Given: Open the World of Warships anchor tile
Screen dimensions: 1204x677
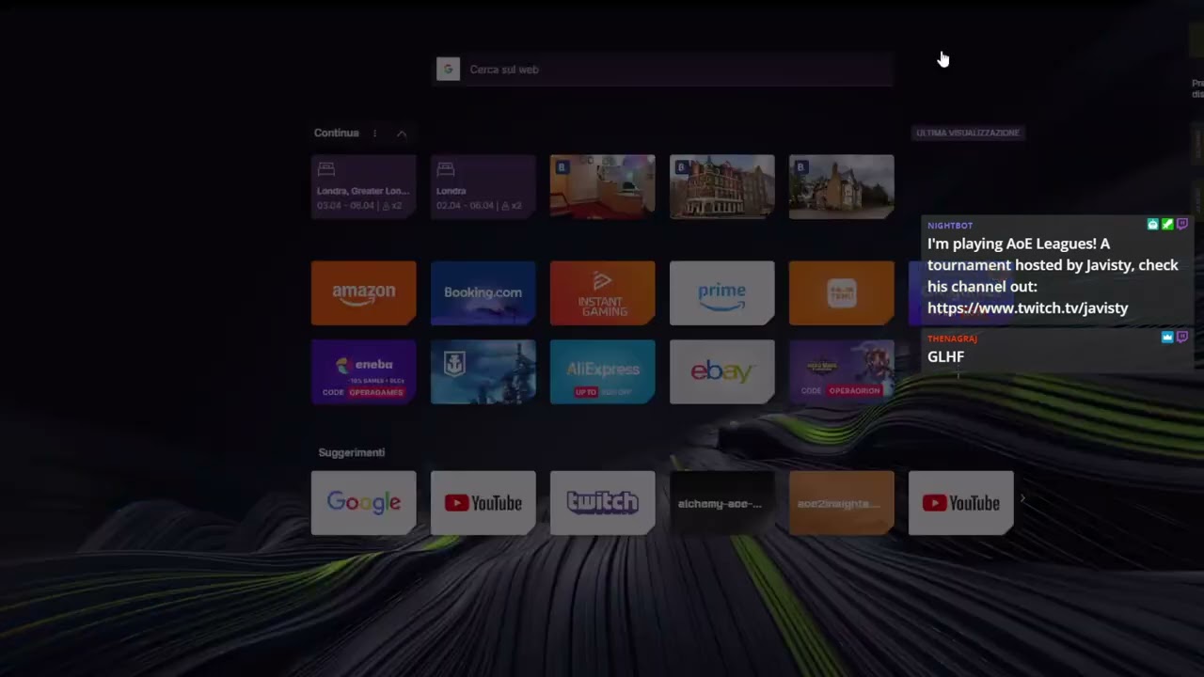Looking at the screenshot, I should click(483, 372).
